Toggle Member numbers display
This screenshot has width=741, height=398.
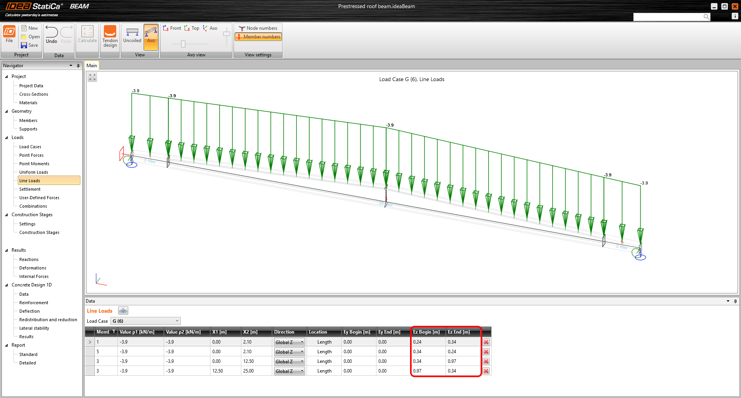pyautogui.click(x=258, y=37)
